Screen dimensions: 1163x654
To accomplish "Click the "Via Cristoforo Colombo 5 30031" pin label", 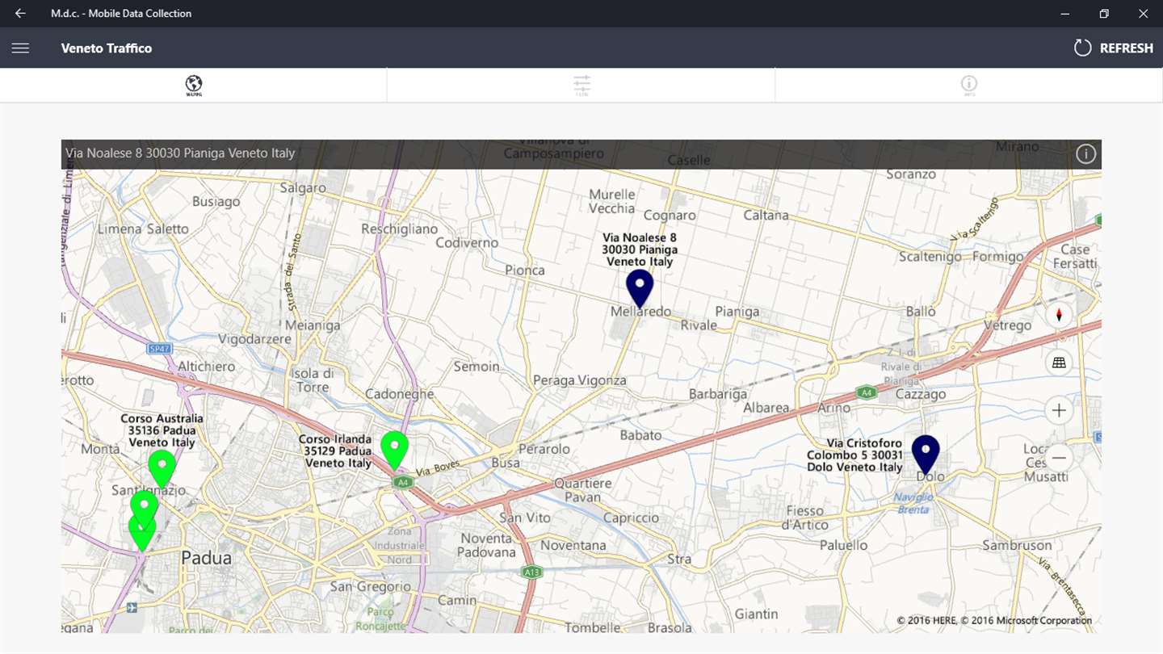I will (854, 455).
